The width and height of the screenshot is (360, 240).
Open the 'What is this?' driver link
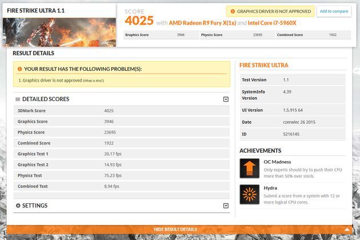tap(94, 81)
